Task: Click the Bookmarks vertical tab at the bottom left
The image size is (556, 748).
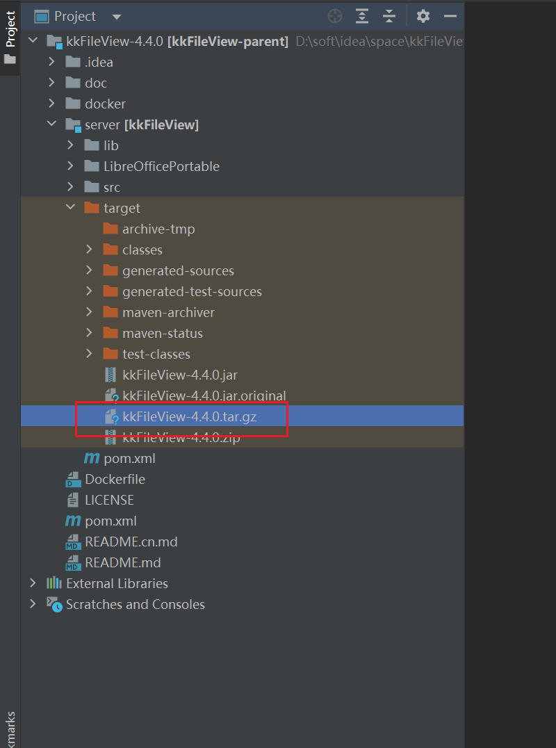Action: click(x=10, y=729)
